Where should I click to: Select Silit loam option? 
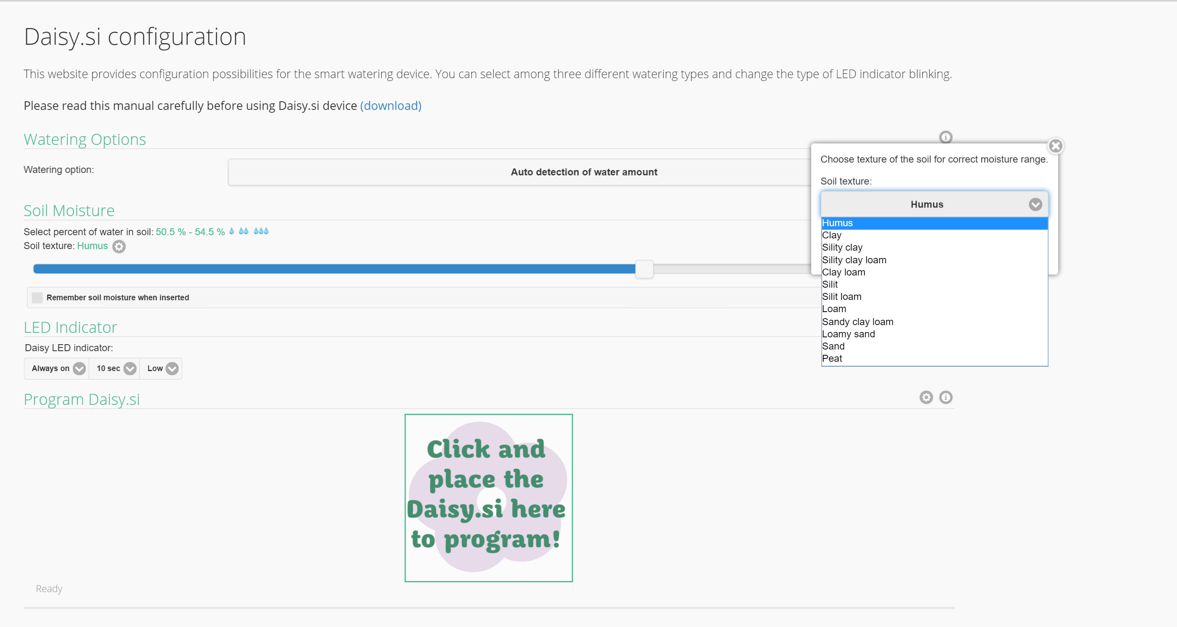934,297
